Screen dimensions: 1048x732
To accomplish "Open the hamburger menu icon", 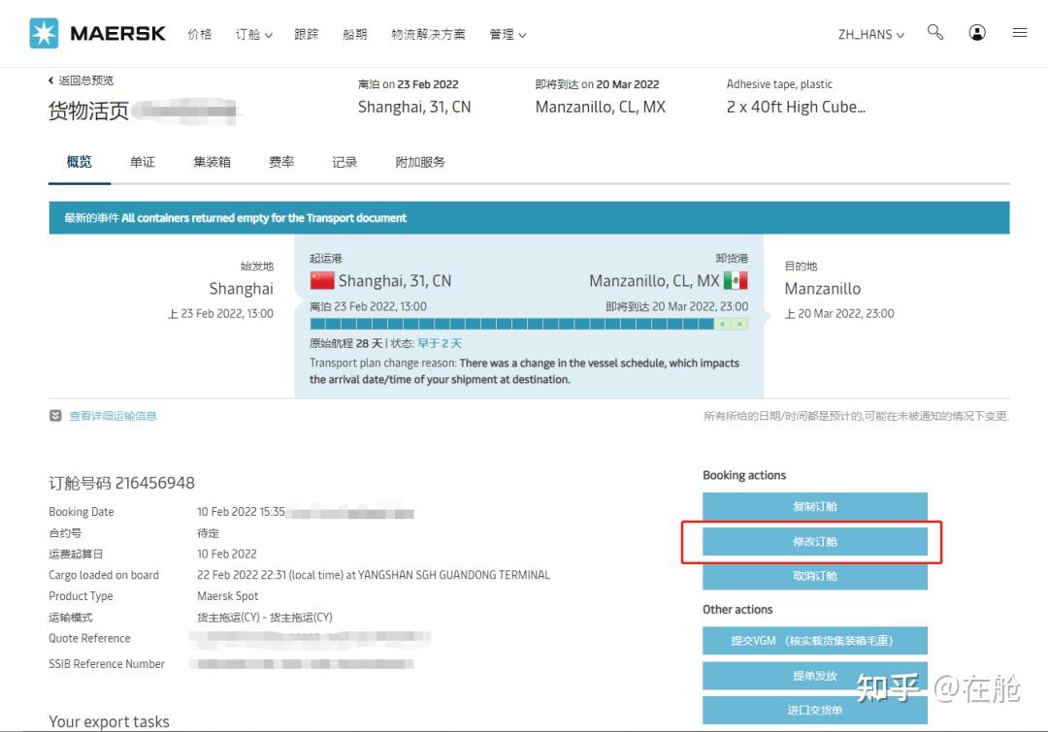I will pyautogui.click(x=1020, y=32).
